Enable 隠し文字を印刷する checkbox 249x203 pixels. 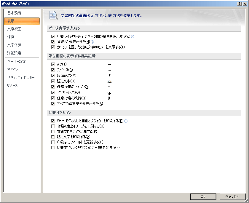tap(53, 137)
